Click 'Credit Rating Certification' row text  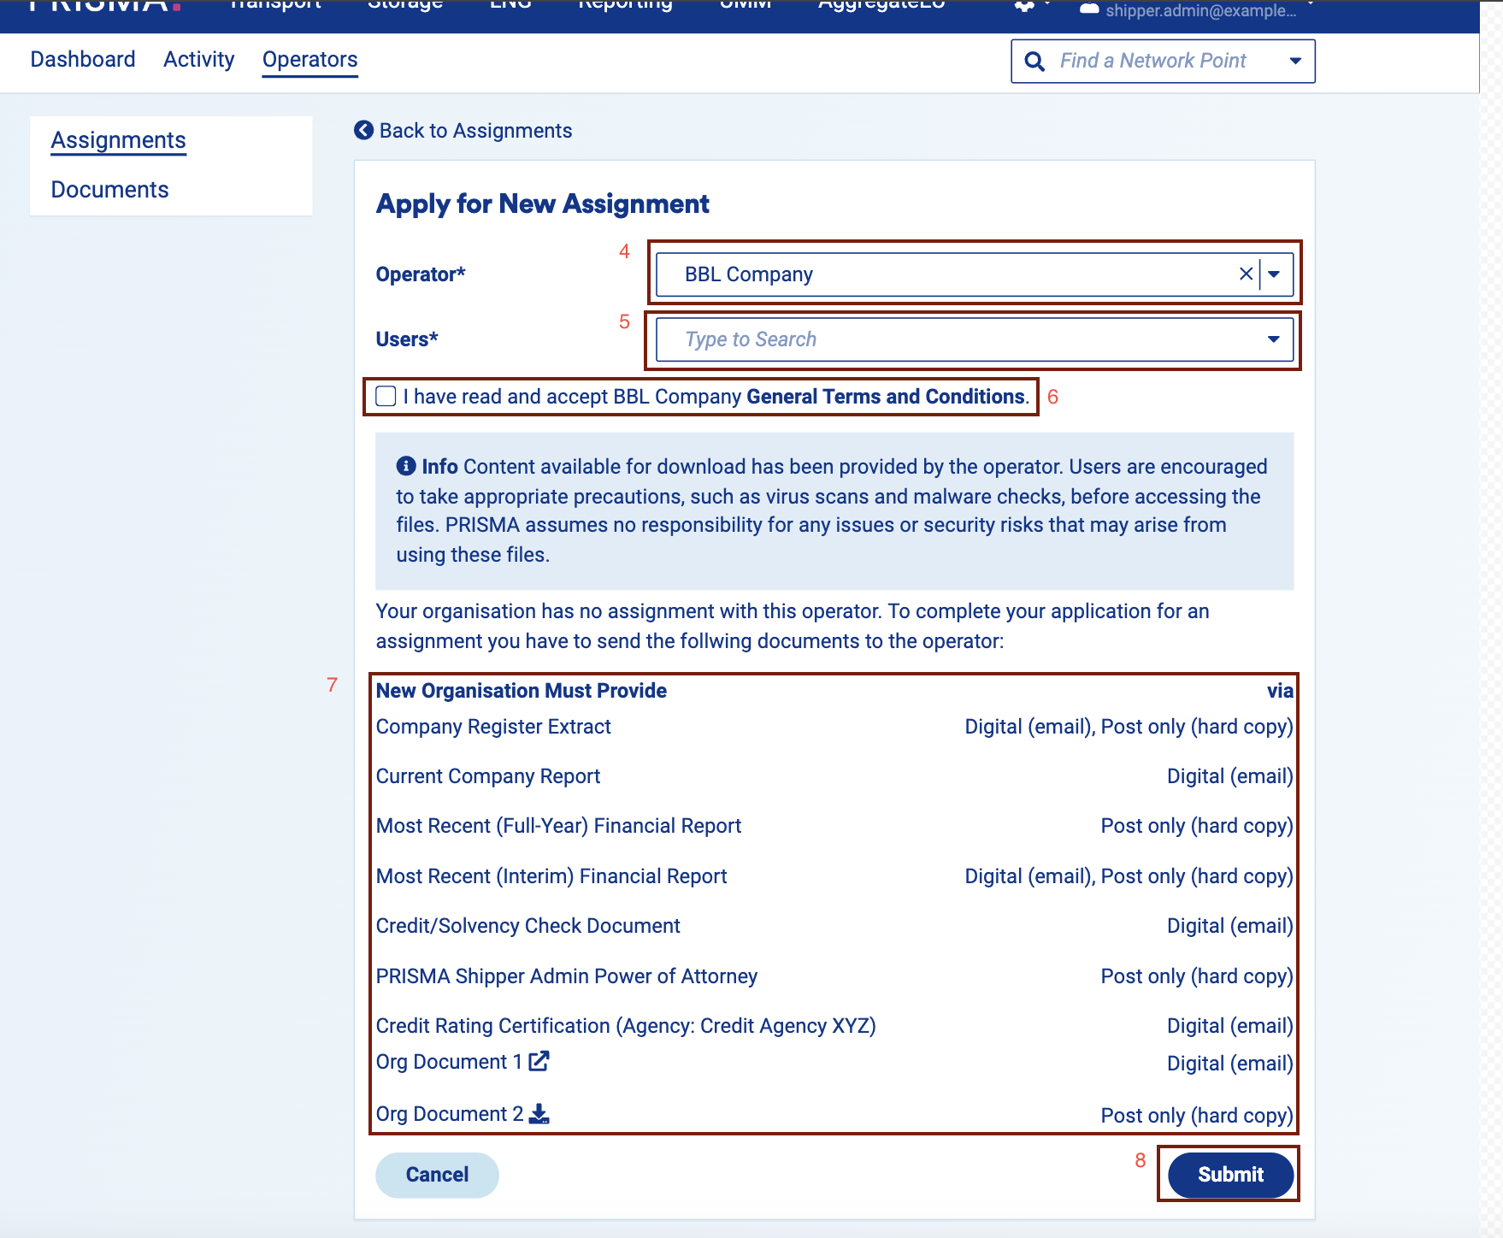(626, 1026)
